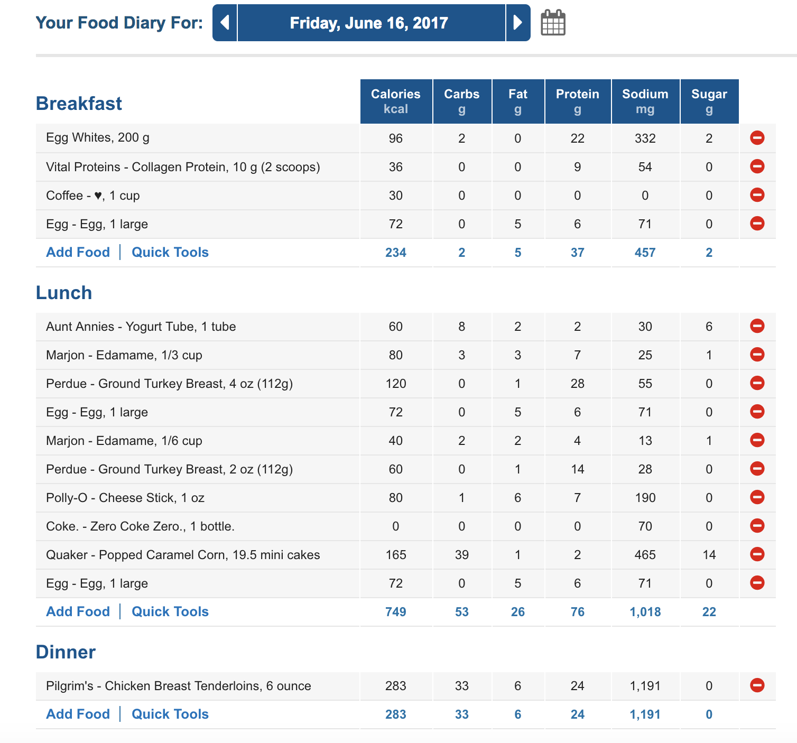Image resolution: width=797 pixels, height=743 pixels.
Task: Click Add Food under Lunch
Action: pos(78,611)
